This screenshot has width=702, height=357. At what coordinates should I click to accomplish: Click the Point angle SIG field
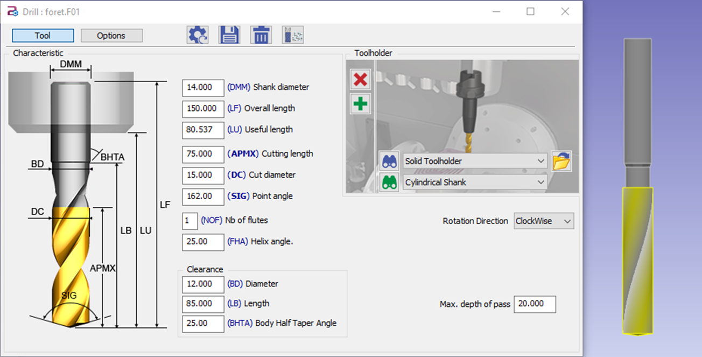pos(203,197)
